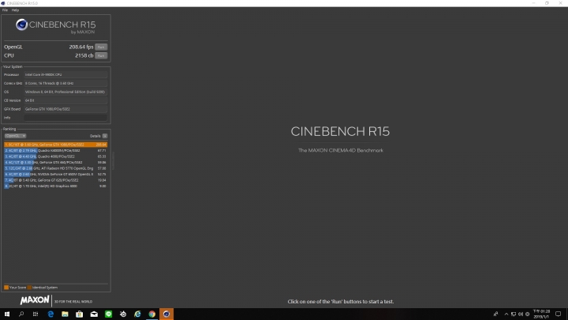The width and height of the screenshot is (568, 320).
Task: Open Windows taskbar search
Action: tap(21, 314)
